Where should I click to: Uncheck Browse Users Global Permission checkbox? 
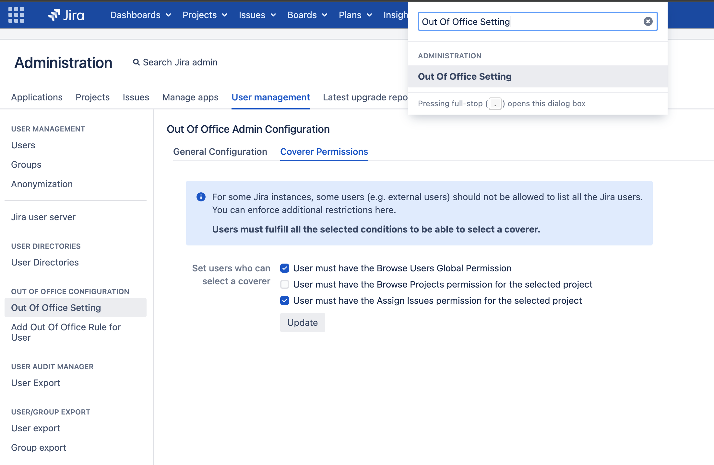(x=285, y=268)
